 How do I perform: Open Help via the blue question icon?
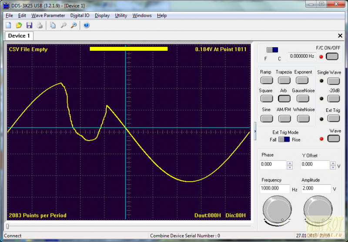point(86,25)
